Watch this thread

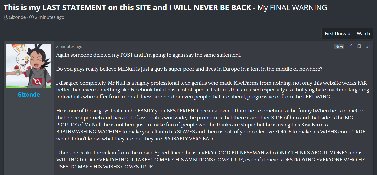[x=363, y=33]
